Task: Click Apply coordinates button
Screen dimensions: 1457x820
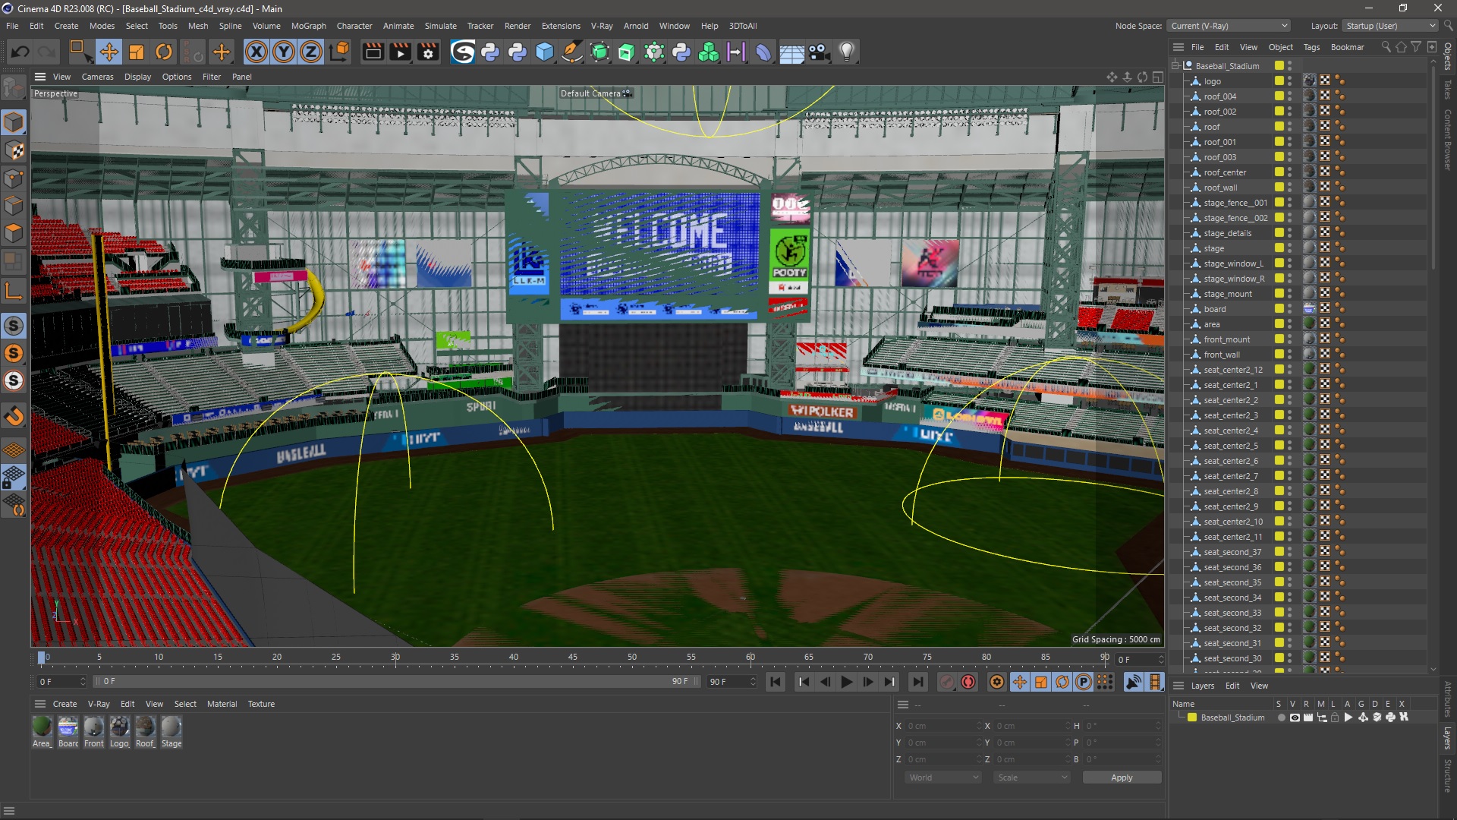Action: point(1122,777)
